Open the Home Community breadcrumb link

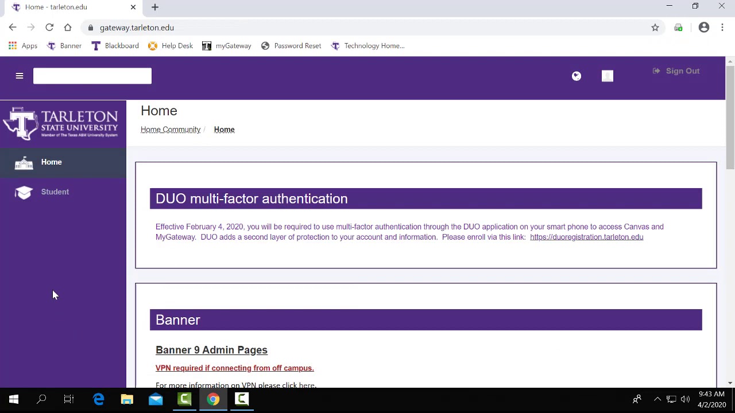coord(171,130)
